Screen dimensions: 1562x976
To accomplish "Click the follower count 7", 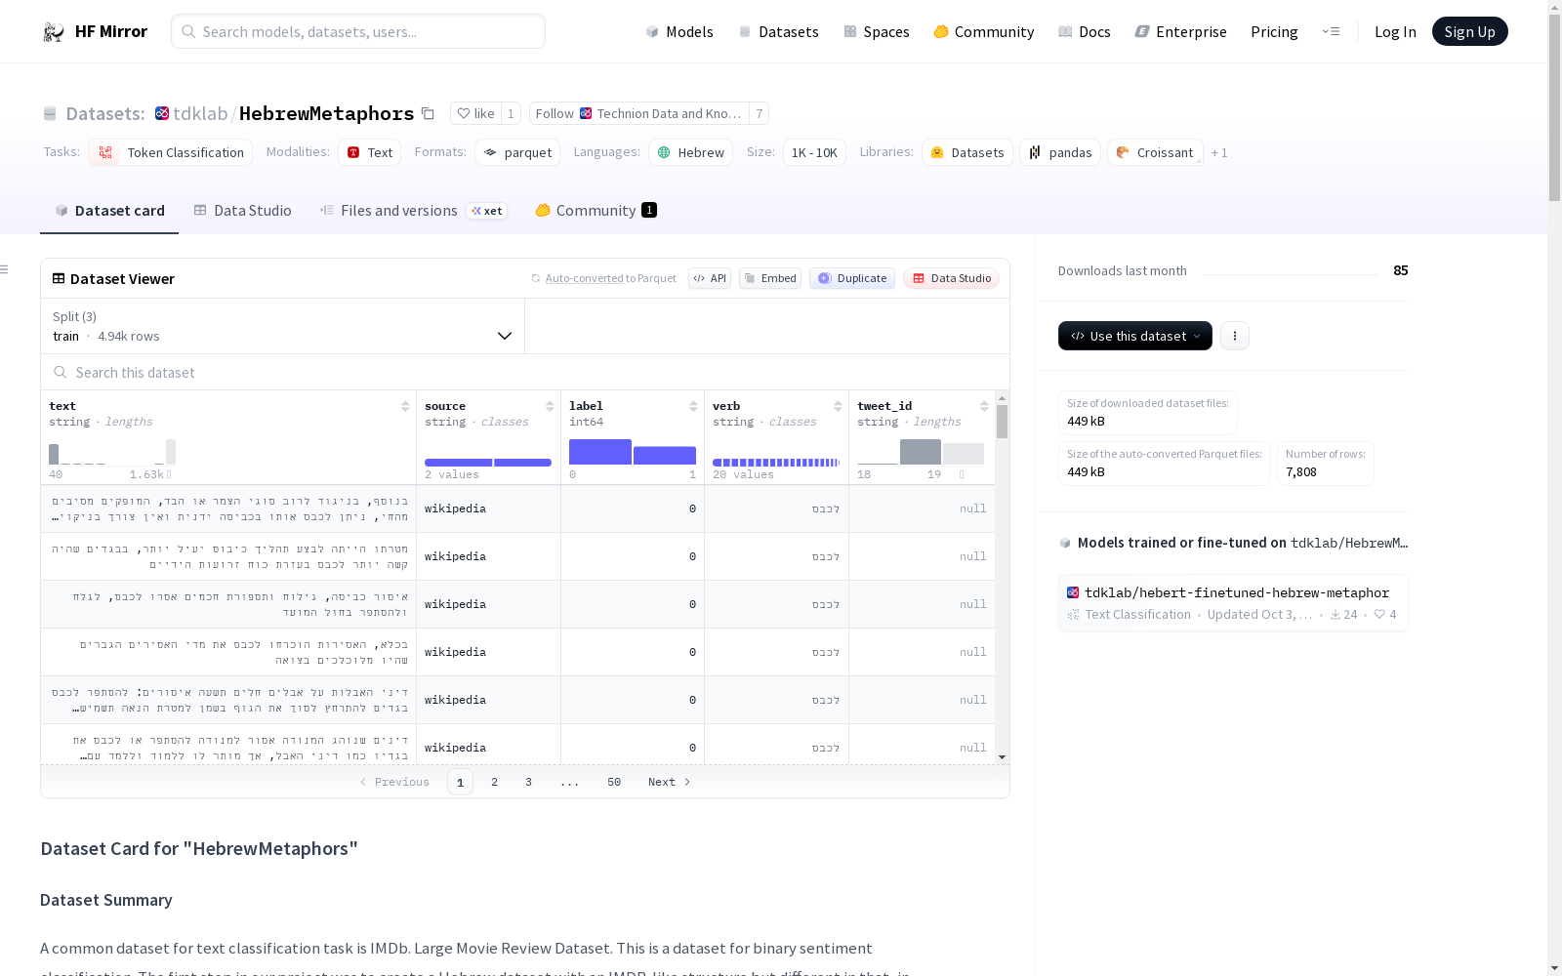I will [x=759, y=113].
